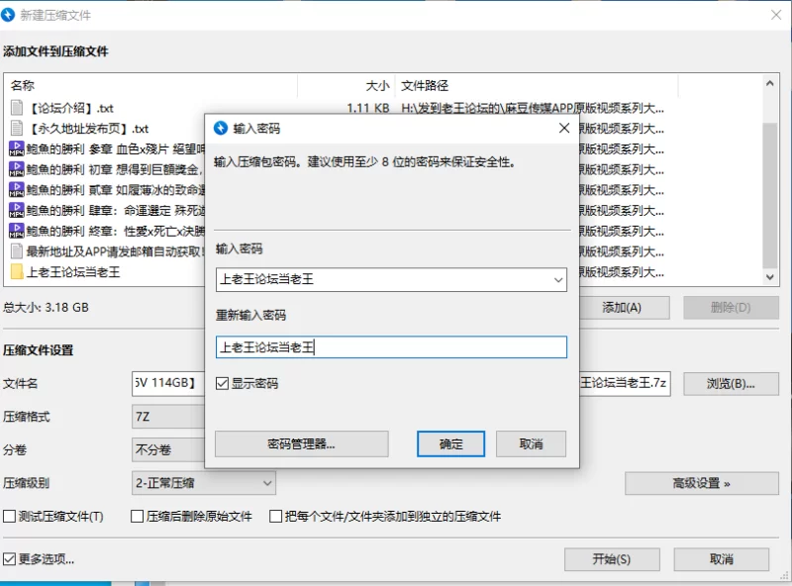Close the 输入密码 dialog with X

pos(564,129)
